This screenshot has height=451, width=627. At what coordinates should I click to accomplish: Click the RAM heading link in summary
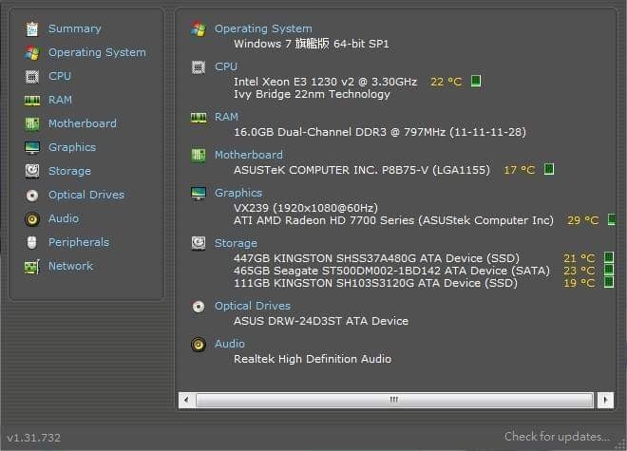pyautogui.click(x=226, y=117)
